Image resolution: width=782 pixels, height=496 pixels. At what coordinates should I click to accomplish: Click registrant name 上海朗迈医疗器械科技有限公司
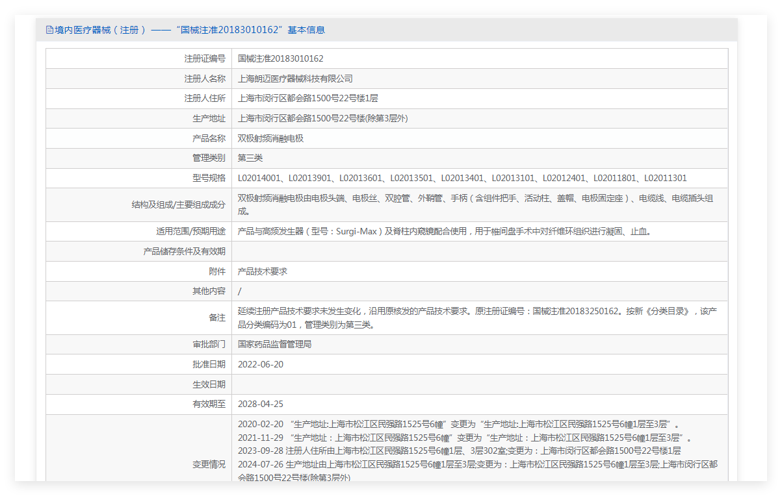click(295, 79)
